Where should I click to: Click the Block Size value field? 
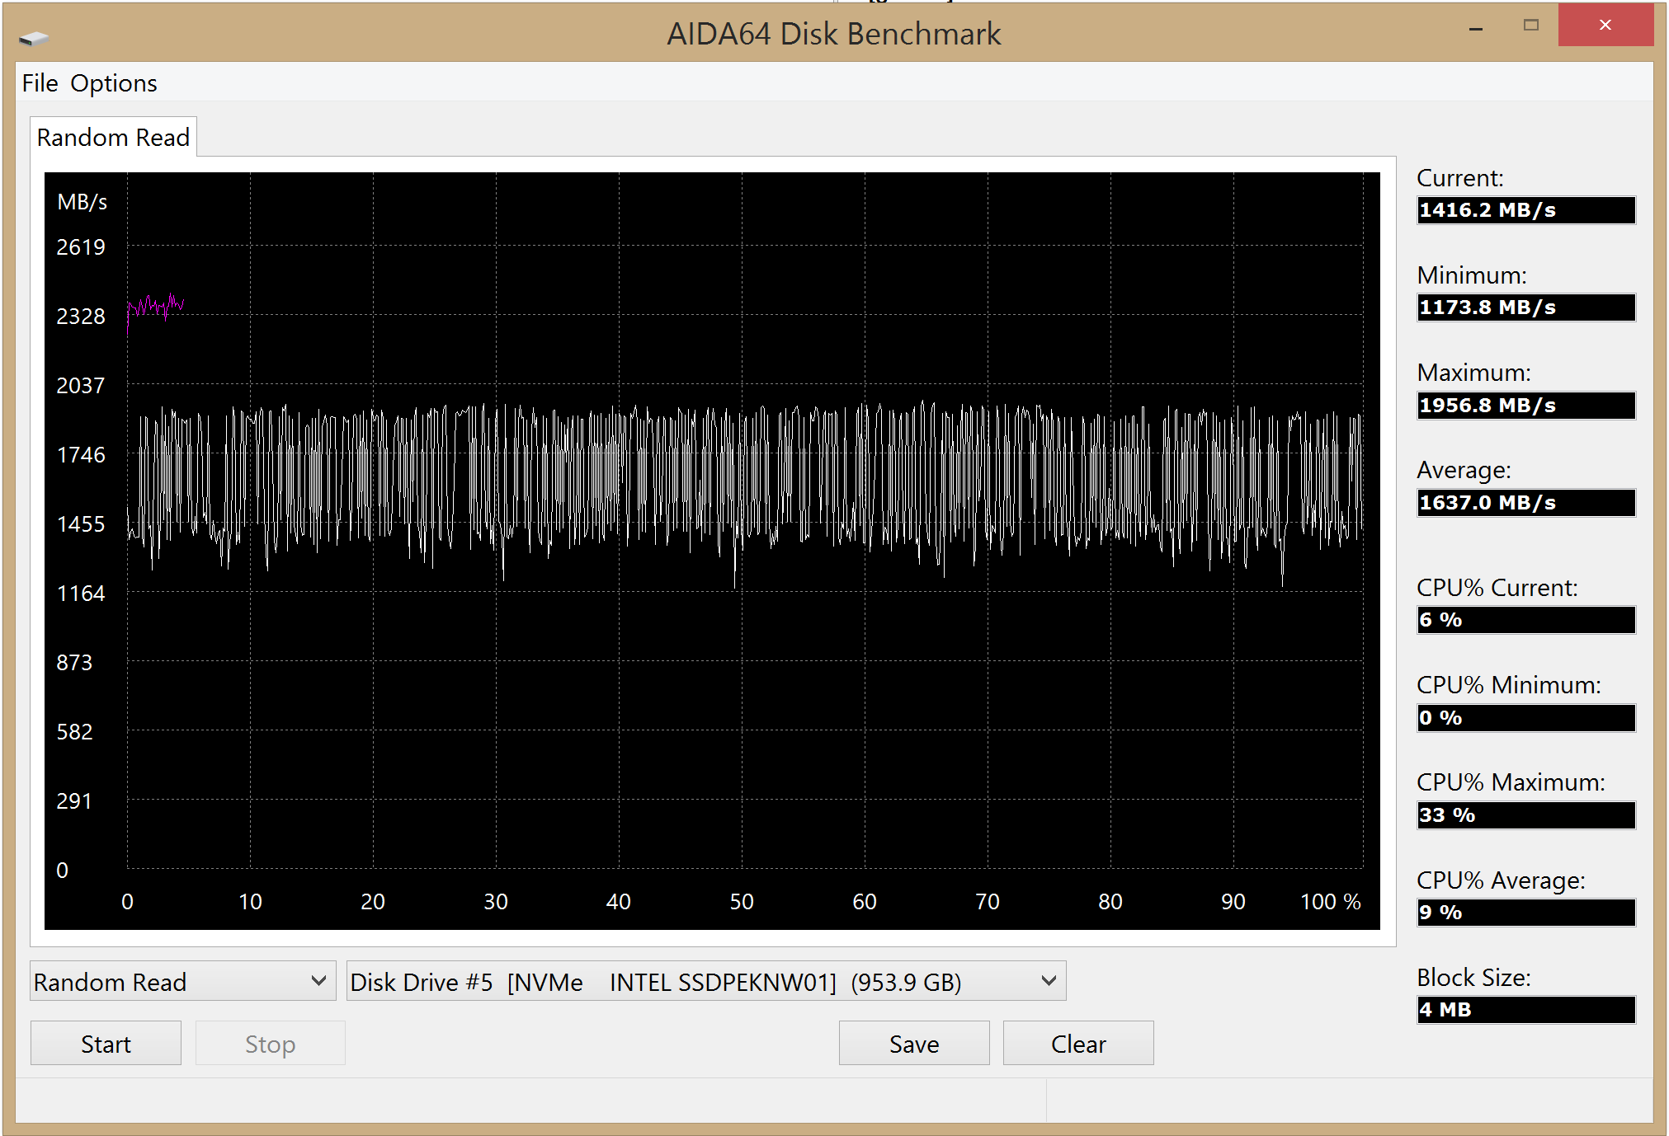tap(1525, 1010)
